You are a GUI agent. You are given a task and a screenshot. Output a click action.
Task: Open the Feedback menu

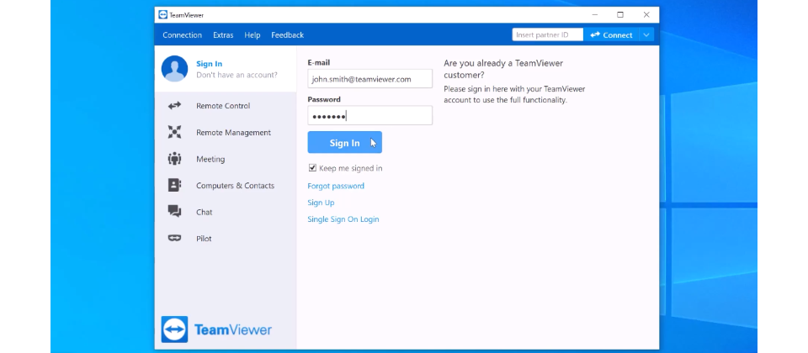click(x=288, y=35)
